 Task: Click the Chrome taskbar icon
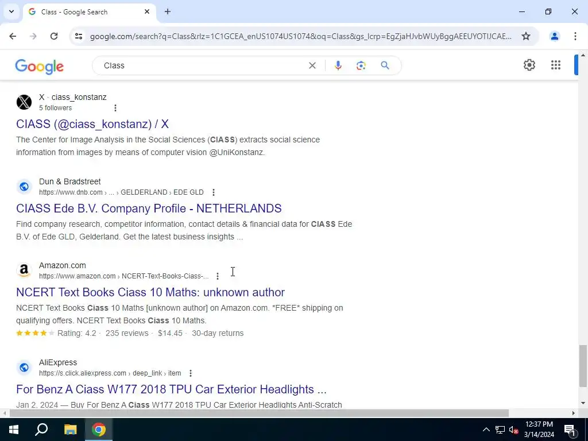click(99, 430)
